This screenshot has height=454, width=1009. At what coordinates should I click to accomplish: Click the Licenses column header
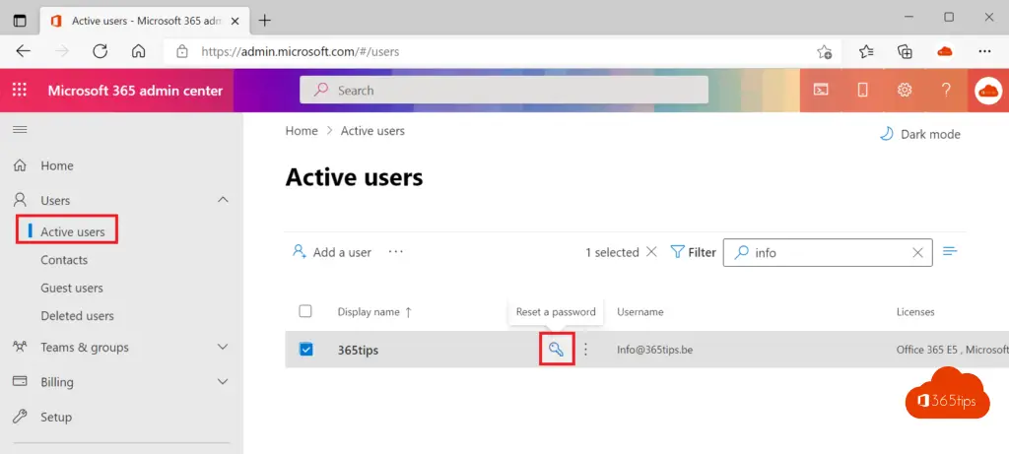pyautogui.click(x=915, y=312)
